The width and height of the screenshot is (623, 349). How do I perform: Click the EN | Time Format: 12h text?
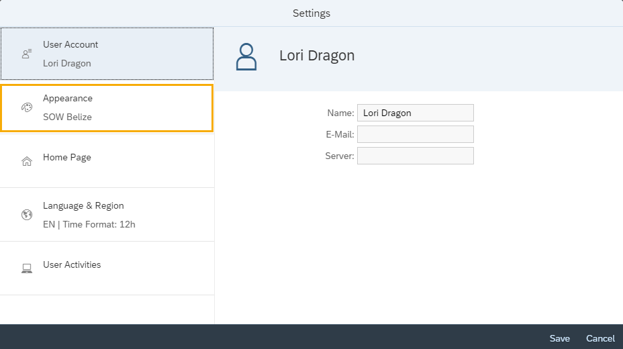[x=89, y=224]
